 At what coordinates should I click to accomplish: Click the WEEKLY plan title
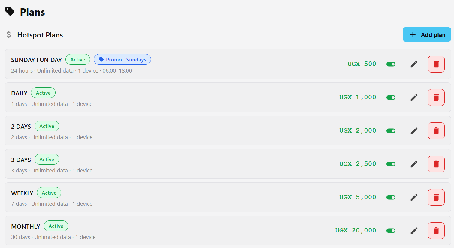pos(22,193)
